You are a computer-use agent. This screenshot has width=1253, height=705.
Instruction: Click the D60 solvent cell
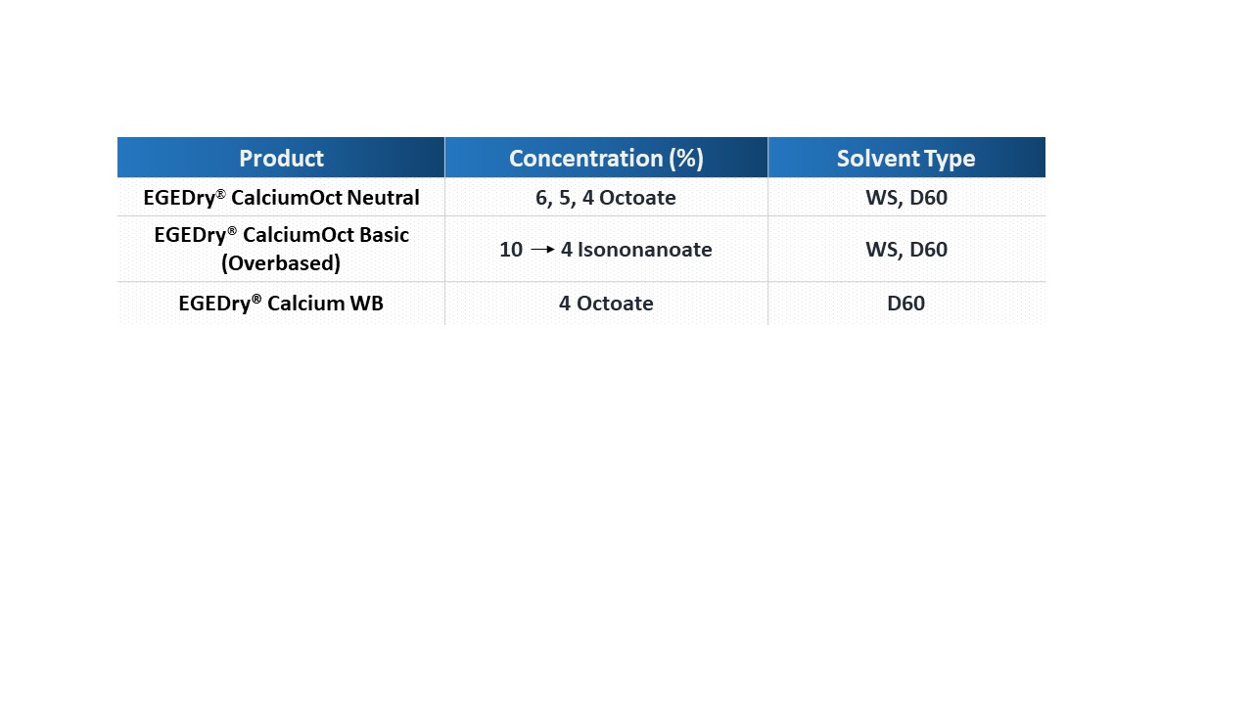tap(906, 304)
